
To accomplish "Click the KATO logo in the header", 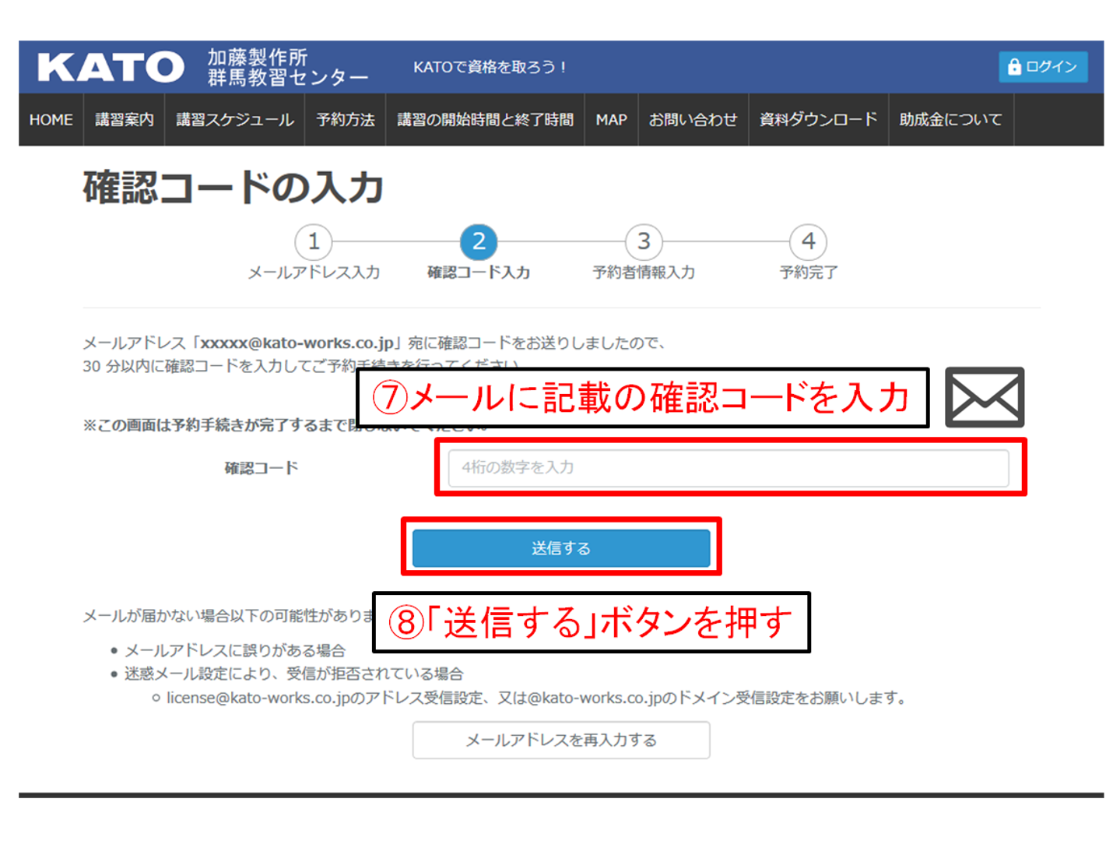I will pos(111,67).
